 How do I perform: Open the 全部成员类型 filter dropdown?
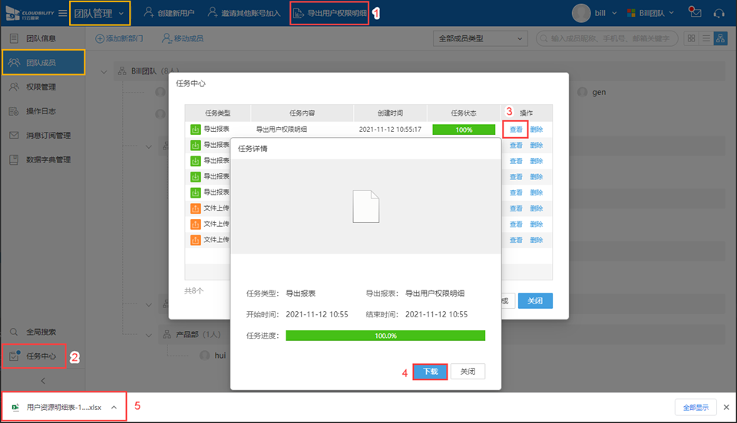click(x=480, y=38)
